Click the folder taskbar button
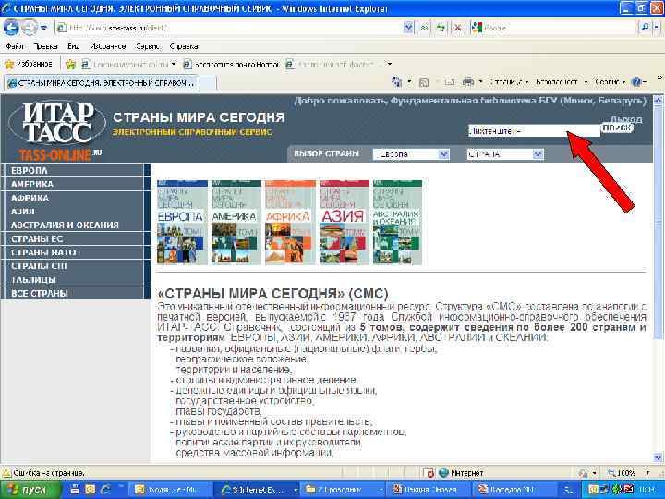 [x=343, y=490]
